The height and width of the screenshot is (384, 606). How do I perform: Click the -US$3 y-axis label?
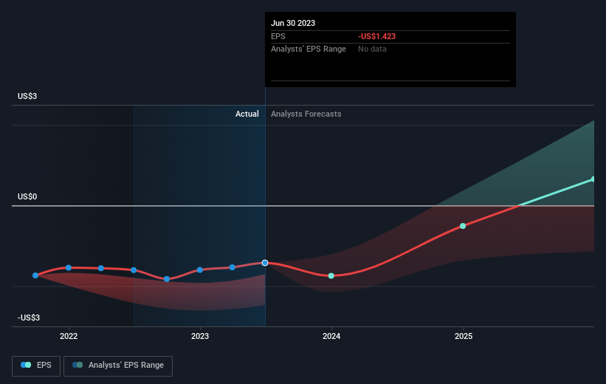(29, 318)
